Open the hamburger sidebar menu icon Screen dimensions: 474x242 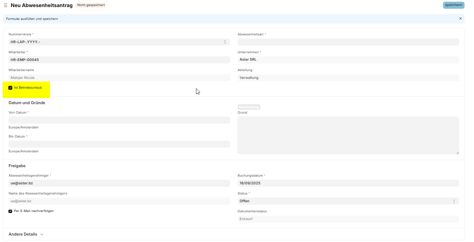pos(5,5)
